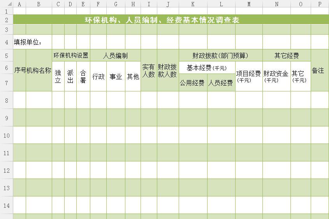Screen dimensions: 329x219
Task: Select the 基本经费 header cell
Action: 207,68
